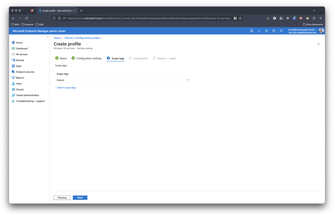The width and height of the screenshot is (334, 214).
Task: Open the feedback icon in header
Action: 281,31
